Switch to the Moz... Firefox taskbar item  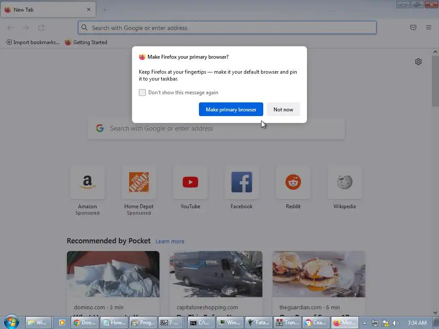tap(345, 323)
